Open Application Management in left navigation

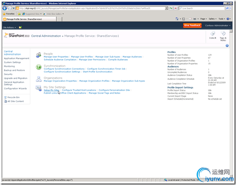tap(16, 58)
